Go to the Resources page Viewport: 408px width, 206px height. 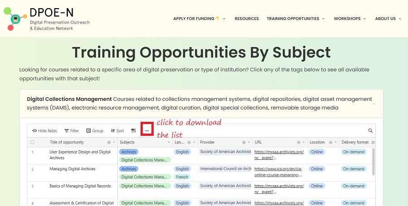click(247, 19)
